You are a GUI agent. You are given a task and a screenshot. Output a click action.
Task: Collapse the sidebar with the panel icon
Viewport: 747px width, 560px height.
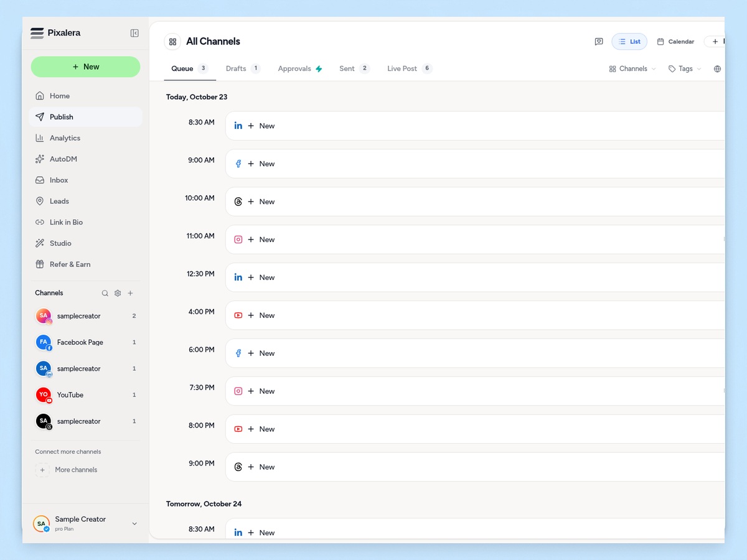(x=134, y=33)
